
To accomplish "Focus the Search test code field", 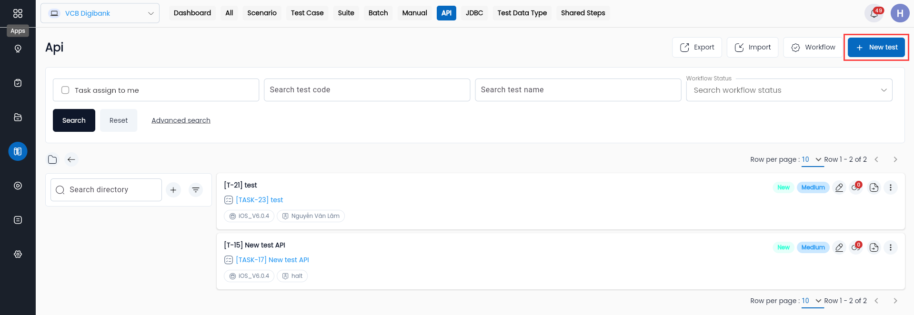I will click(x=367, y=90).
